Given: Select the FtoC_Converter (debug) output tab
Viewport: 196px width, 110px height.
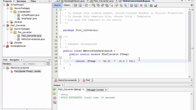Looking at the screenshot, I should 70,90.
